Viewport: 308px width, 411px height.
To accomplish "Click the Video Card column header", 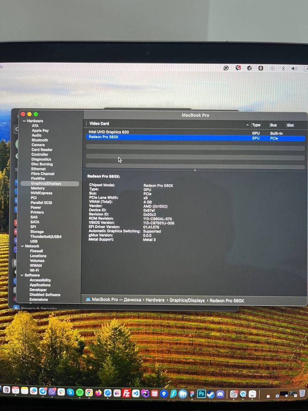I will pos(99,123).
